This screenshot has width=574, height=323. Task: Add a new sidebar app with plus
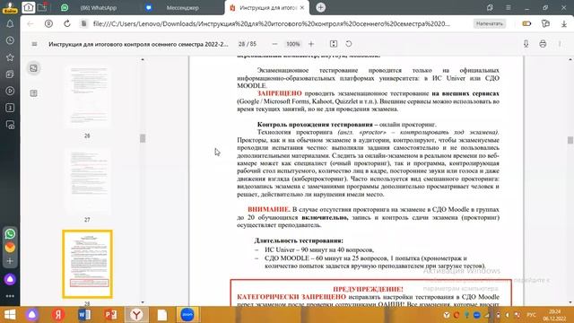click(10, 261)
